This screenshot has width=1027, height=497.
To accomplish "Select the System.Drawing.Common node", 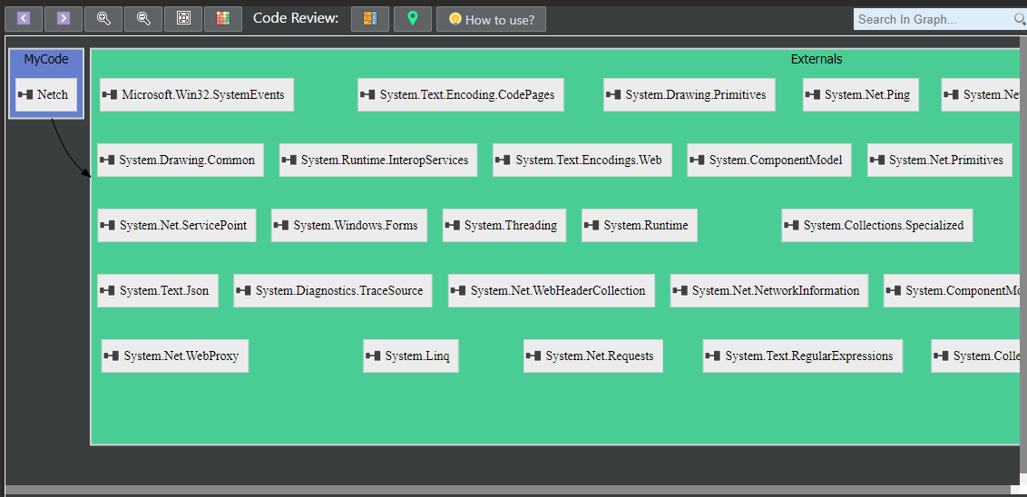I will [x=180, y=160].
